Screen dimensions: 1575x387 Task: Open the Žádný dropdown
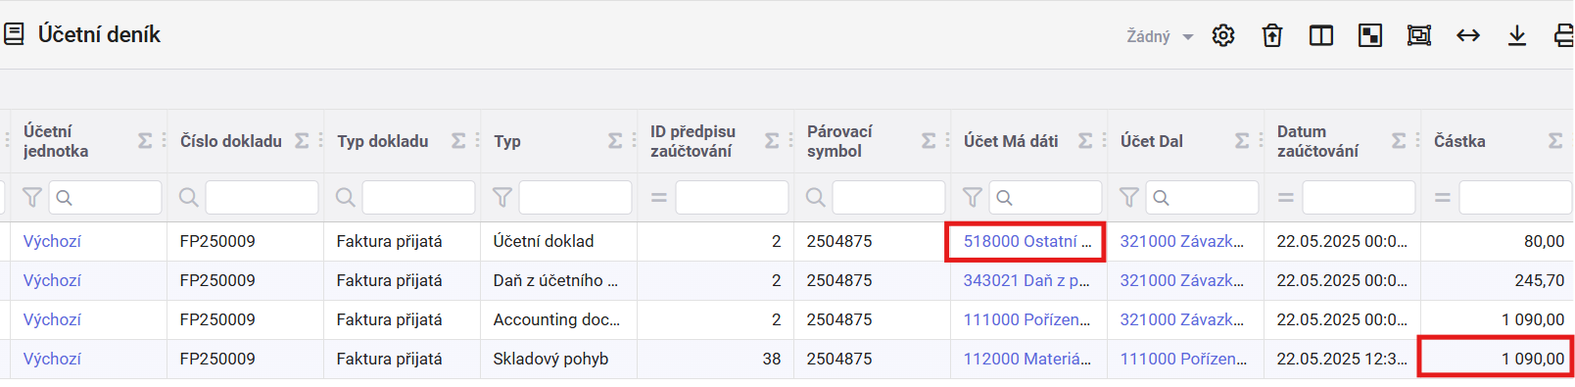click(1160, 36)
